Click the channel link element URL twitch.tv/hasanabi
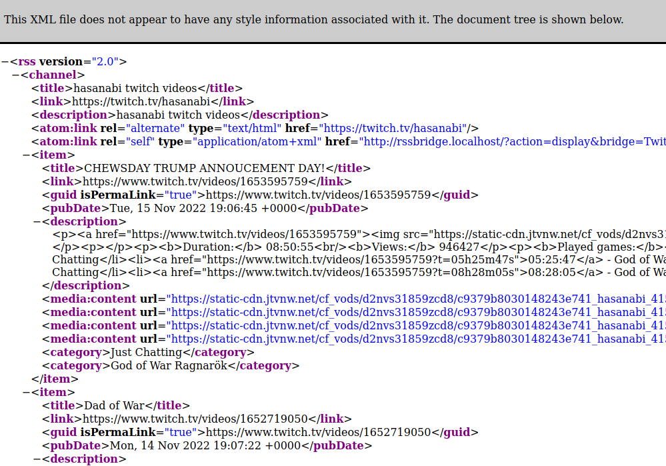This screenshot has width=666, height=466. 141,102
